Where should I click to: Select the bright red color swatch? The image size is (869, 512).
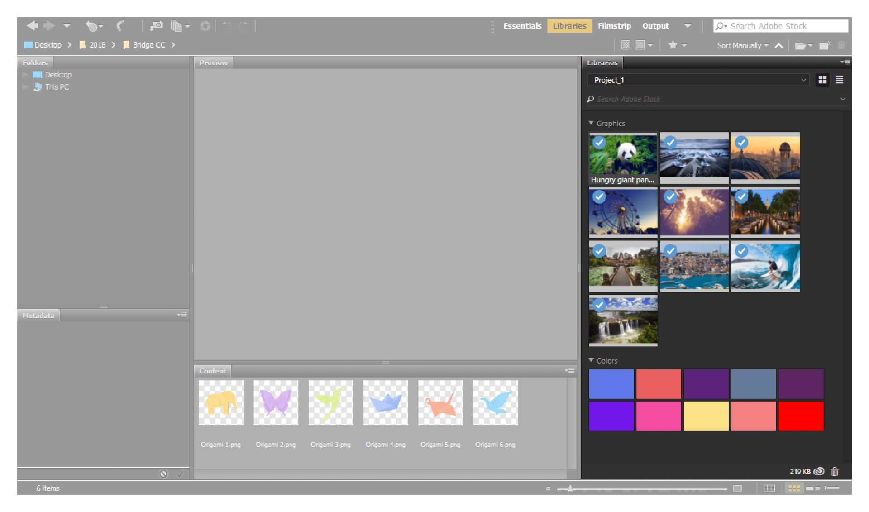click(801, 416)
